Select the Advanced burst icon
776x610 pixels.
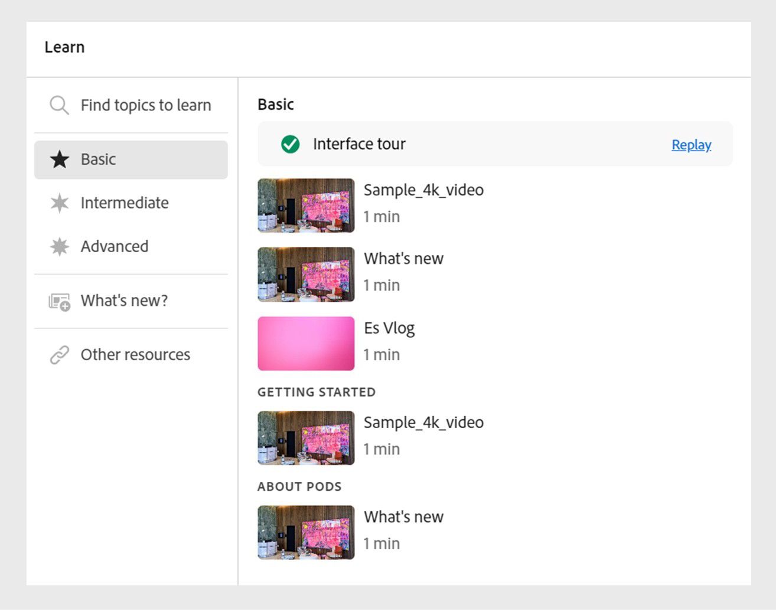(x=58, y=247)
